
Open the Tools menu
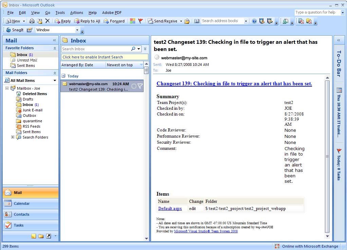tap(60, 13)
